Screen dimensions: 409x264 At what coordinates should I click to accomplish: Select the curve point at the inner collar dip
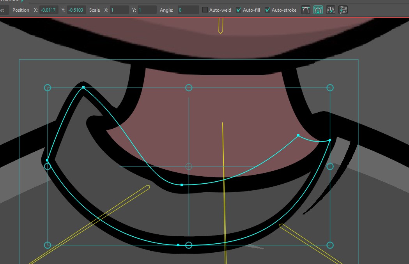coord(182,185)
